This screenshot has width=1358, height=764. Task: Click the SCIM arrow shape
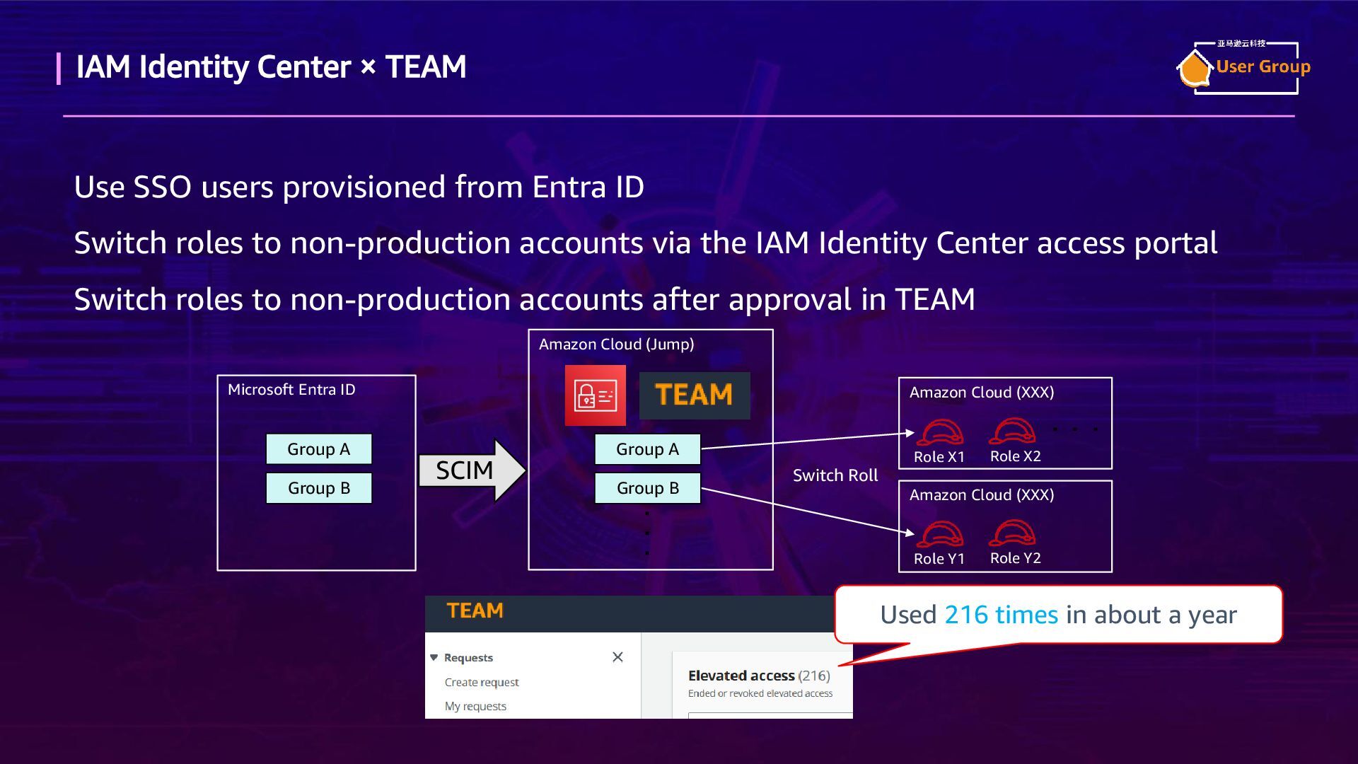pos(470,470)
